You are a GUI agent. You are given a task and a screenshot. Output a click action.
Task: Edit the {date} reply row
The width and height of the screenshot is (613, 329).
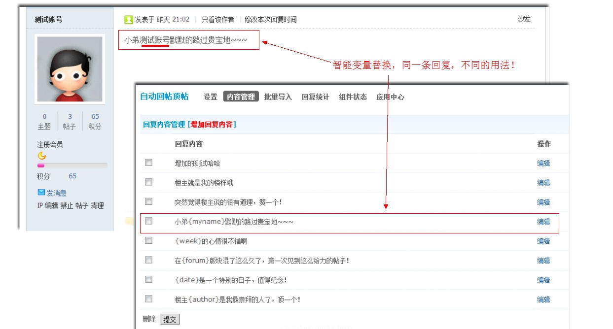coord(543,280)
